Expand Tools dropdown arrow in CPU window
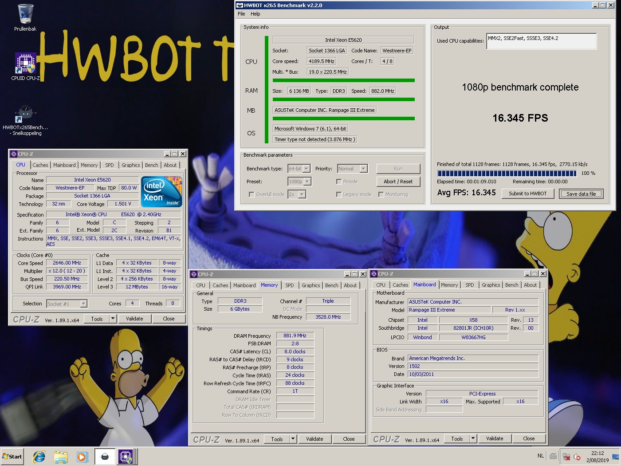This screenshot has width=621, height=466. (x=113, y=319)
